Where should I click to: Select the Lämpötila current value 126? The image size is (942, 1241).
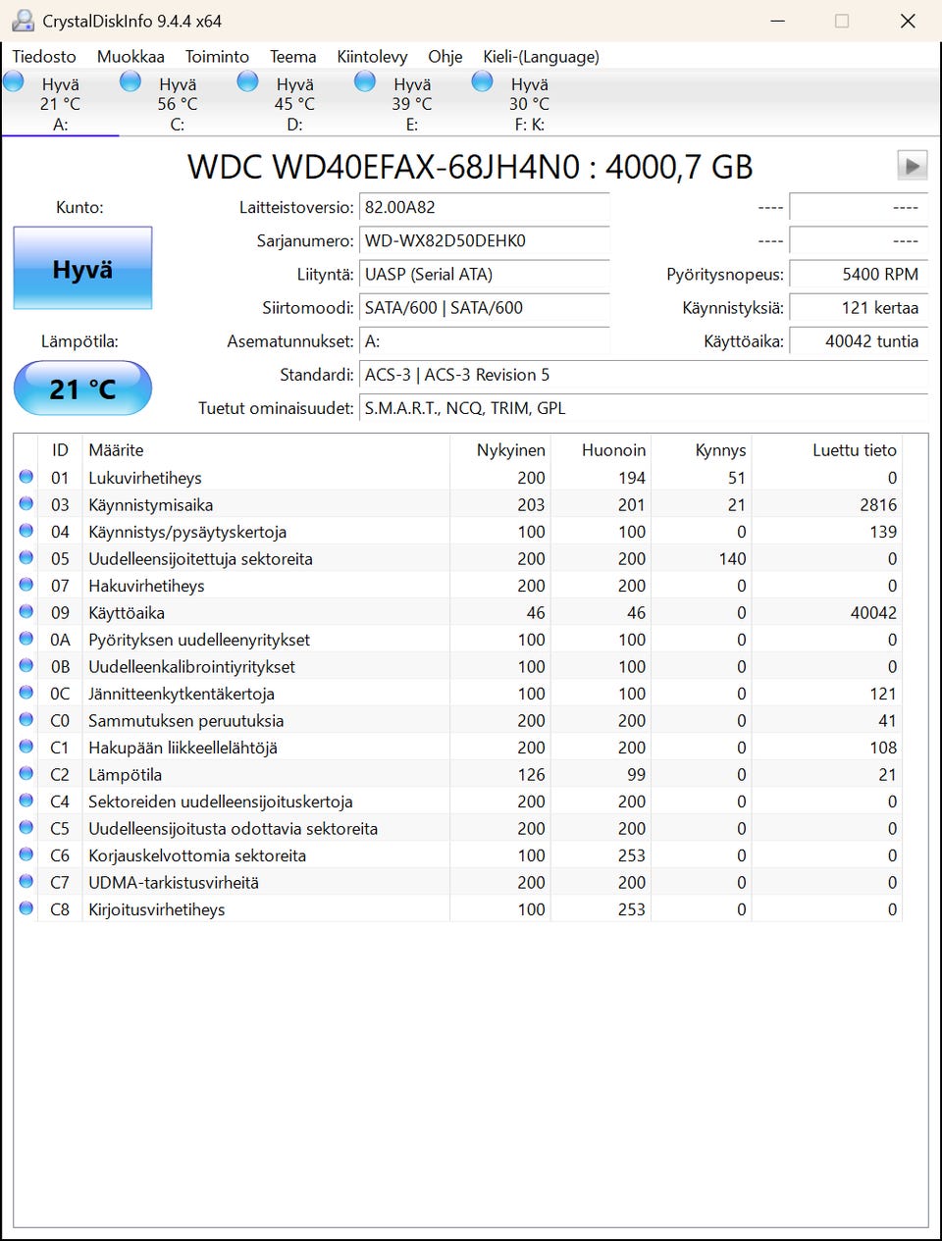pyautogui.click(x=531, y=774)
